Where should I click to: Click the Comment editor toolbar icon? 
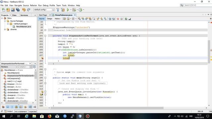tap(126, 19)
